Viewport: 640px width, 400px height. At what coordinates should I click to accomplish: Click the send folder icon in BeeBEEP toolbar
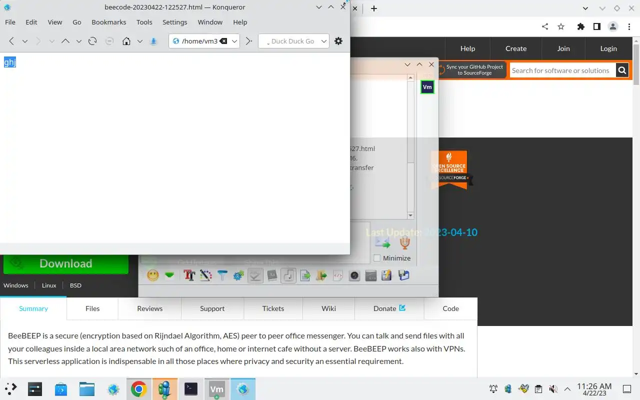point(321,275)
